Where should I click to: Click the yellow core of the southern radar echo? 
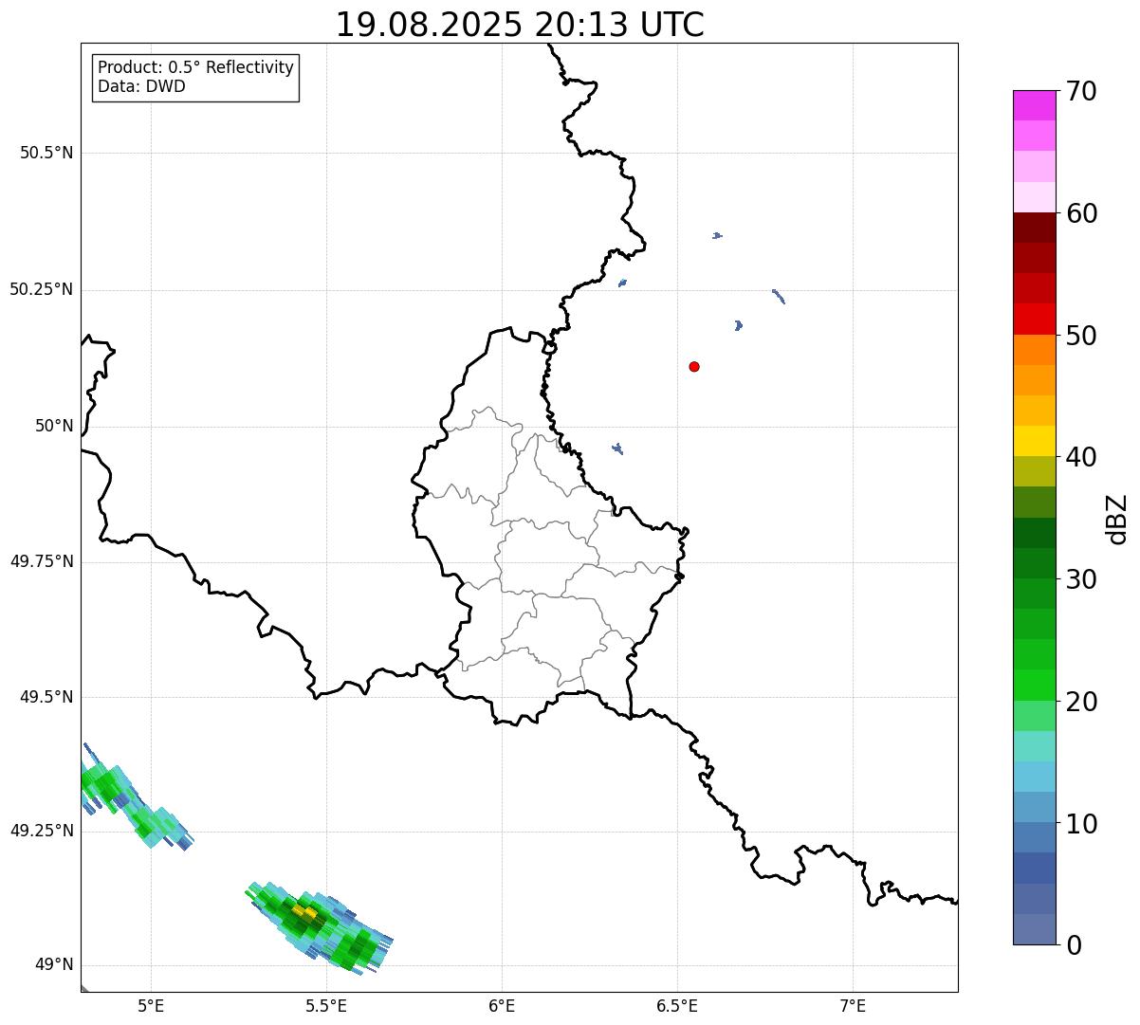coord(304,911)
